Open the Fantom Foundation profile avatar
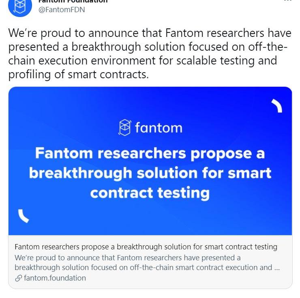Viewport: 300px width, 298px height. tap(20, 7)
